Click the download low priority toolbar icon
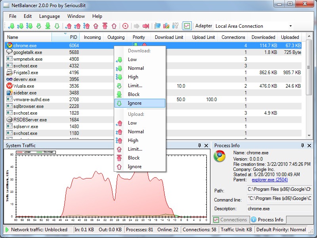 coord(11,26)
